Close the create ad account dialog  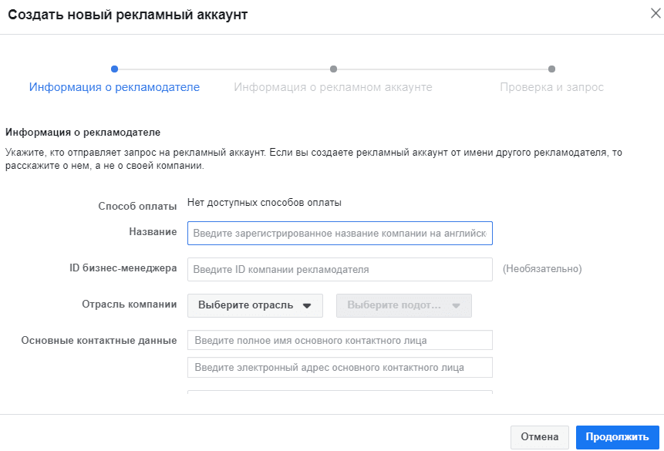pos(656,14)
